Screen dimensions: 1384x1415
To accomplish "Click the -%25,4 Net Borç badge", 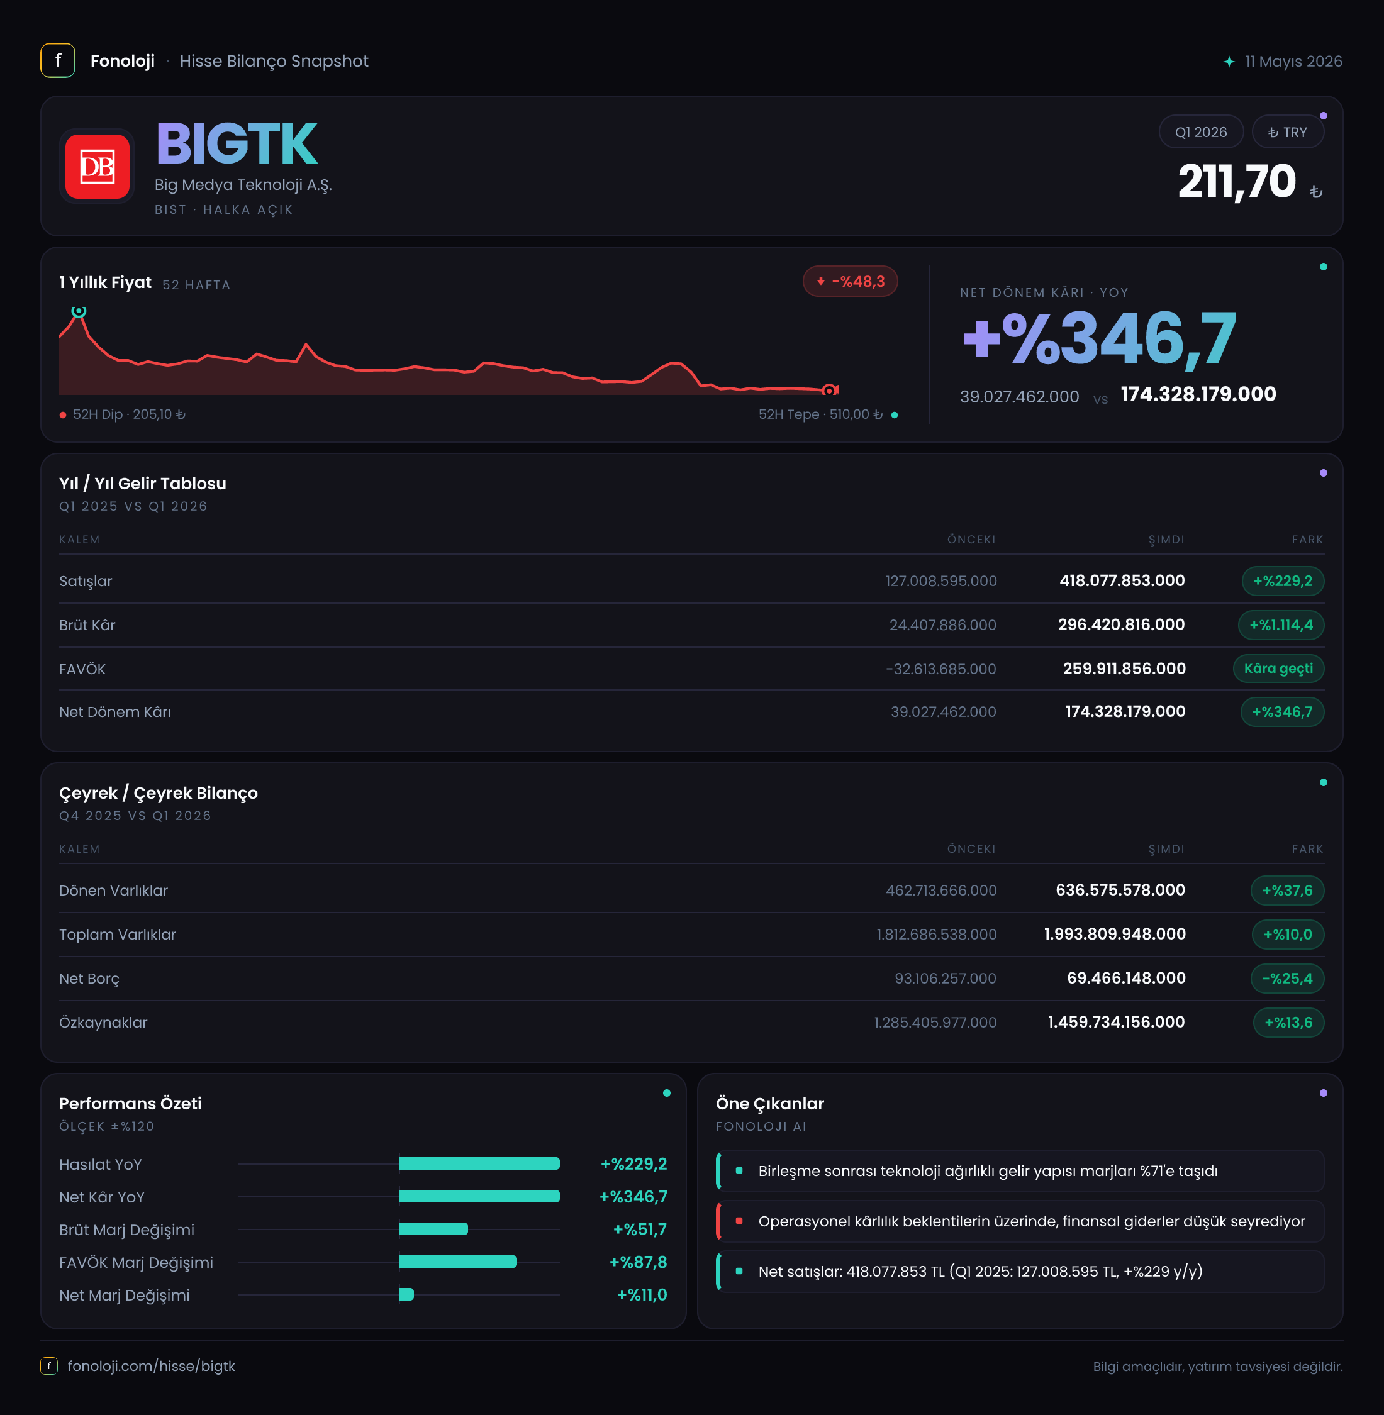I will (x=1286, y=978).
